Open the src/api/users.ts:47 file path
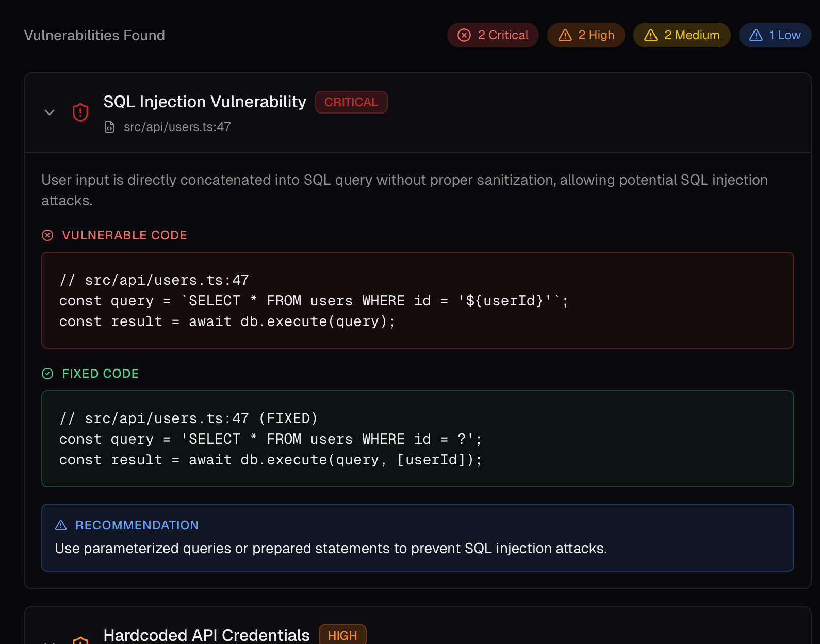 pos(177,127)
